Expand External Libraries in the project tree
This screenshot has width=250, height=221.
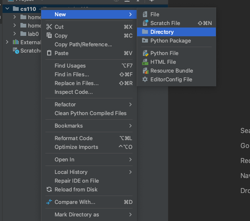coord(7,42)
